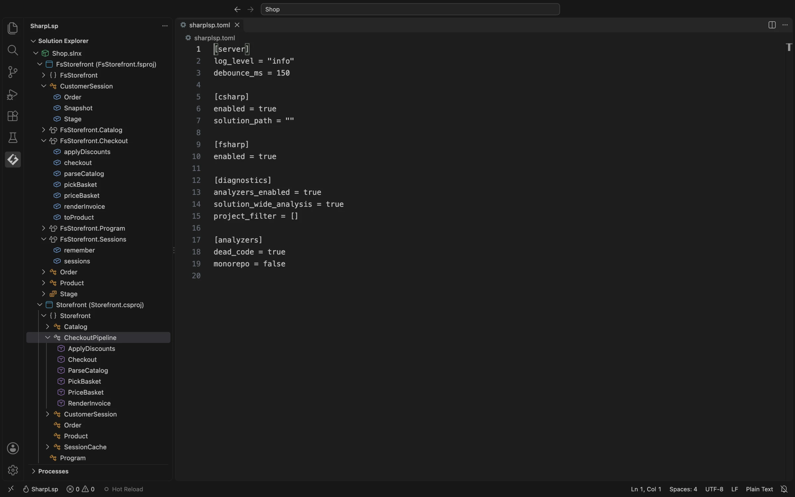Go forward with the right arrow

[250, 9]
